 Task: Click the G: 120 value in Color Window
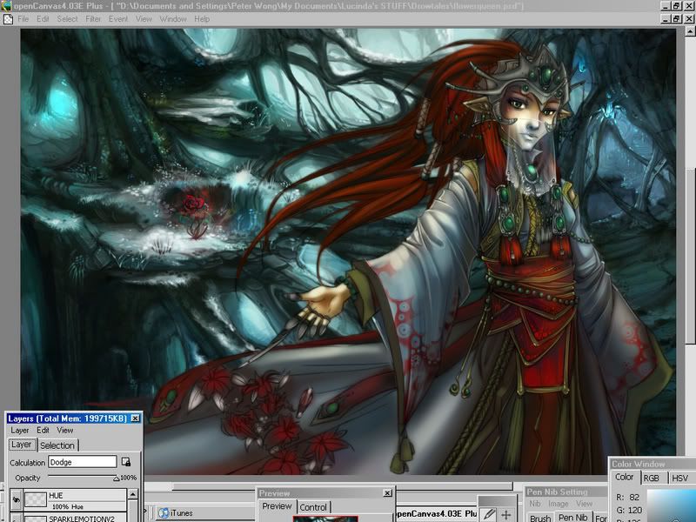(x=629, y=510)
